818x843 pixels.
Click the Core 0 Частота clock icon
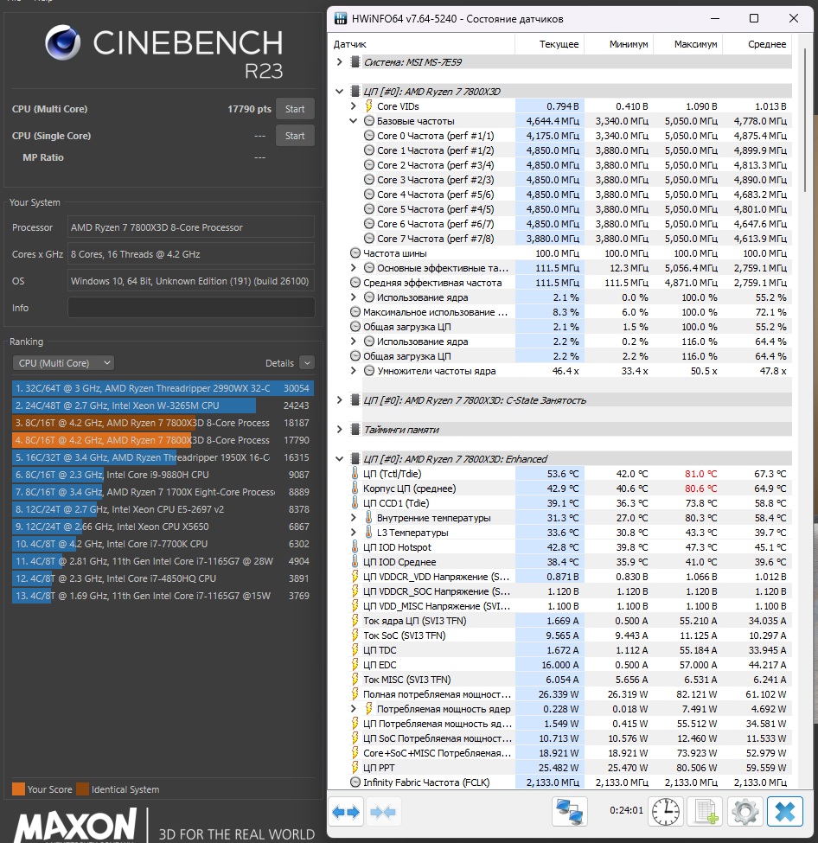[369, 136]
